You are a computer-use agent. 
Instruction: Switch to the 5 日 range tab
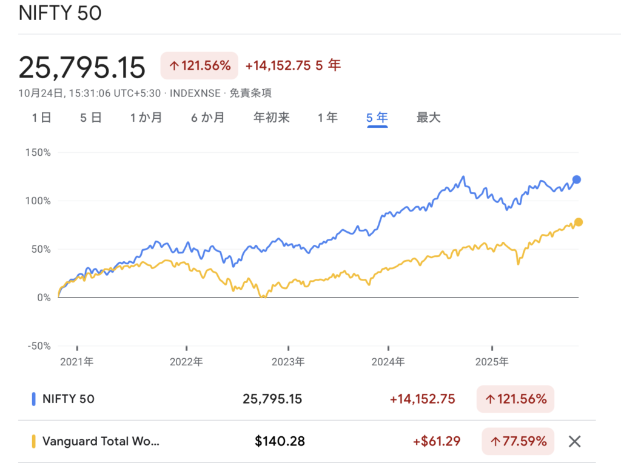coord(91,118)
